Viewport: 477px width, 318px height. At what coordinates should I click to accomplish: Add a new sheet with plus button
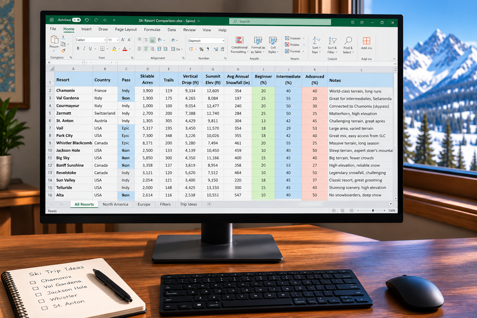209,204
